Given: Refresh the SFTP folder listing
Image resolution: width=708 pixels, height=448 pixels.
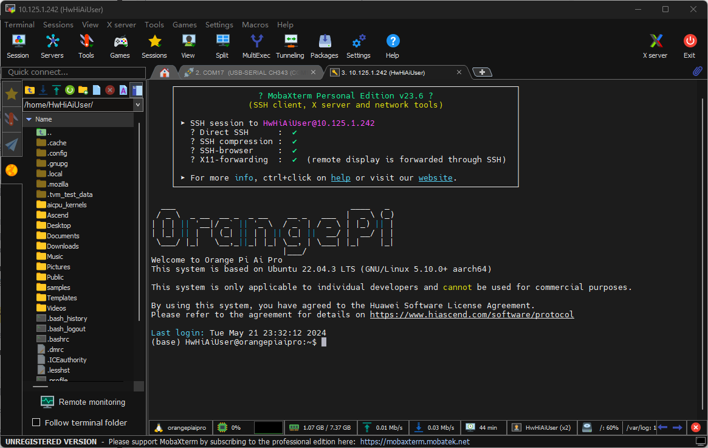Looking at the screenshot, I should point(70,90).
